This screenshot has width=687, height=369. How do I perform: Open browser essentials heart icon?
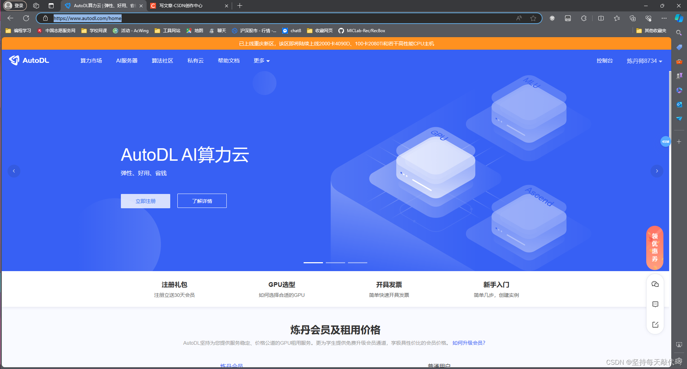[x=648, y=18]
